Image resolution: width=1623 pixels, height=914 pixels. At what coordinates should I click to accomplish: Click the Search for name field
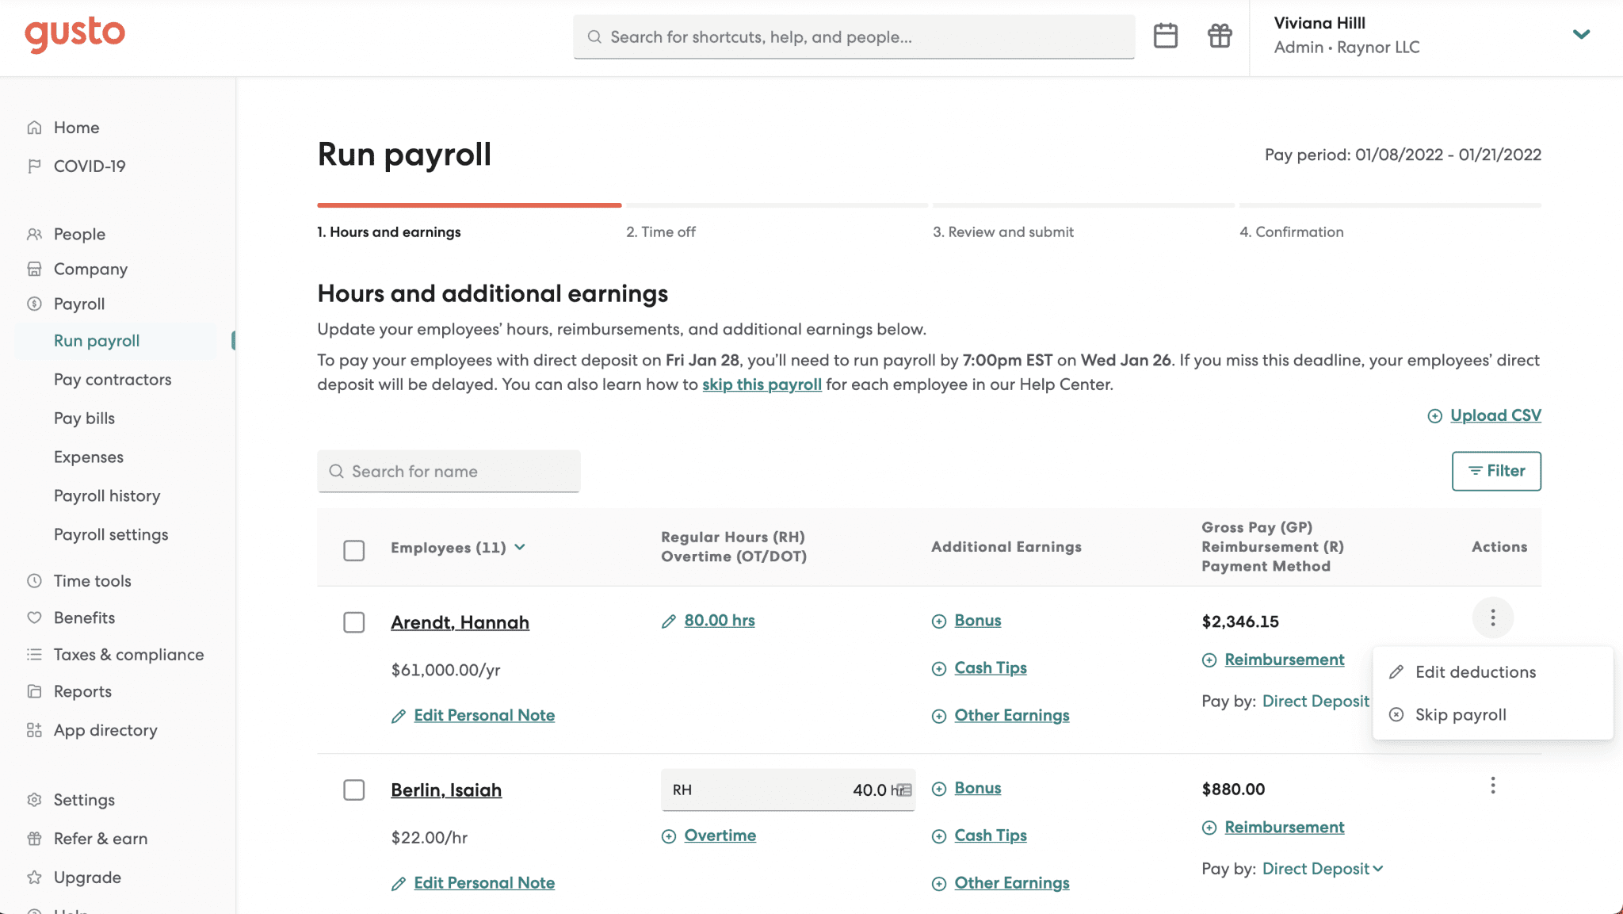[449, 471]
